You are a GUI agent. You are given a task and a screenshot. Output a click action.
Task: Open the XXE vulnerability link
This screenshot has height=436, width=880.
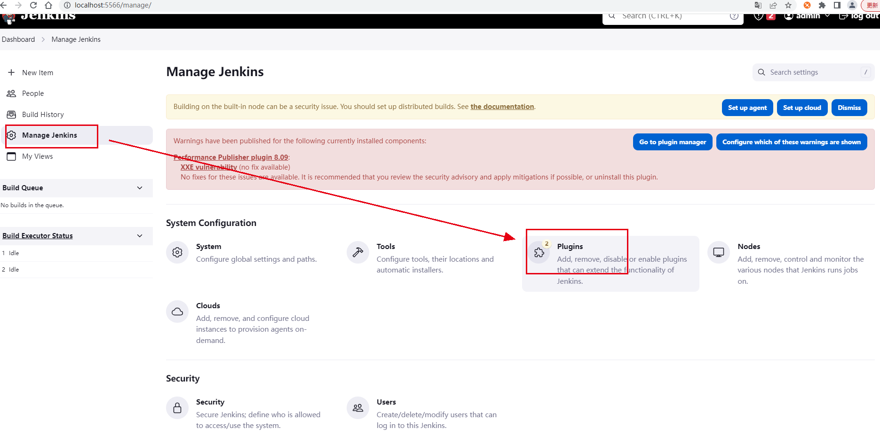point(209,167)
